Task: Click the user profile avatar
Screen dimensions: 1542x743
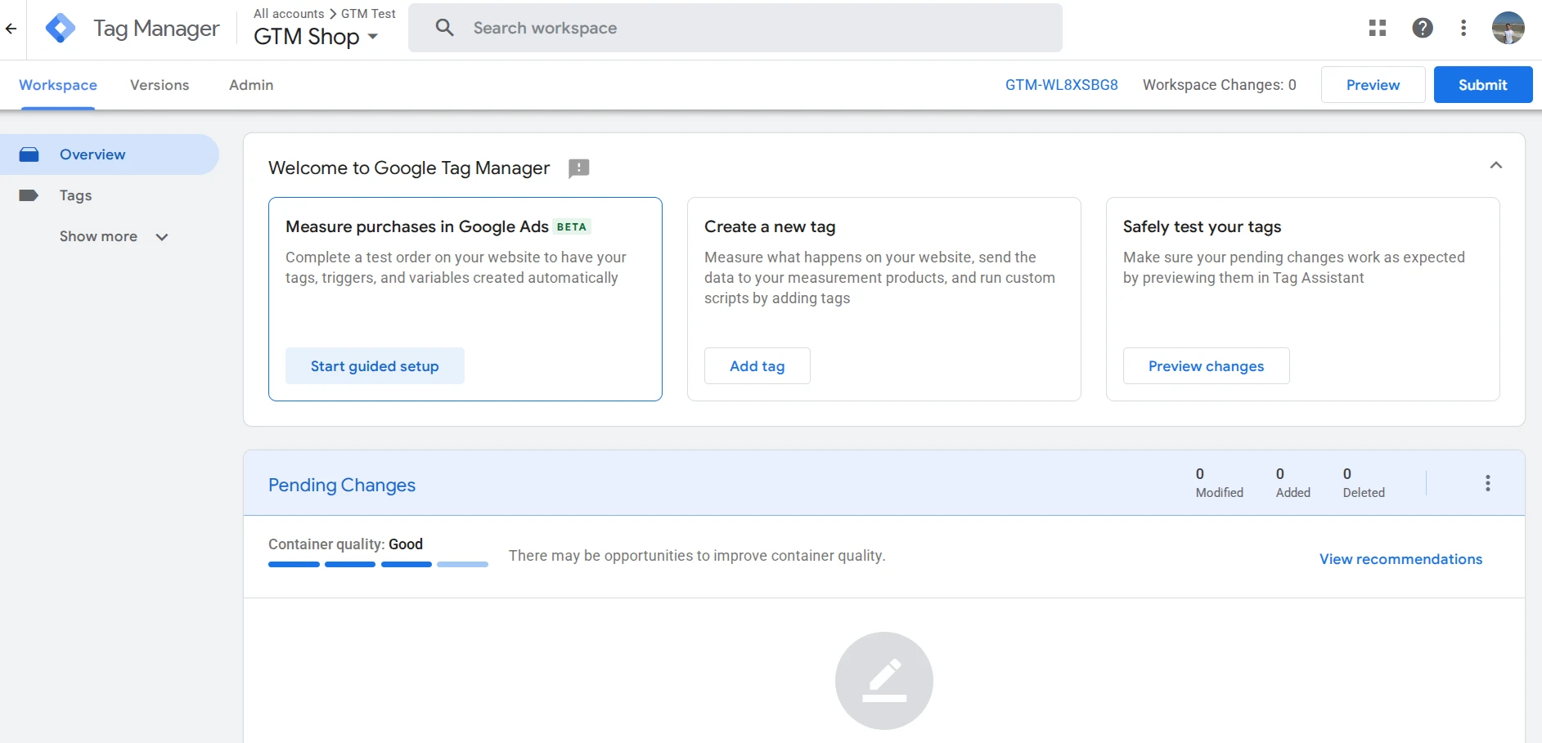Action: 1508,28
